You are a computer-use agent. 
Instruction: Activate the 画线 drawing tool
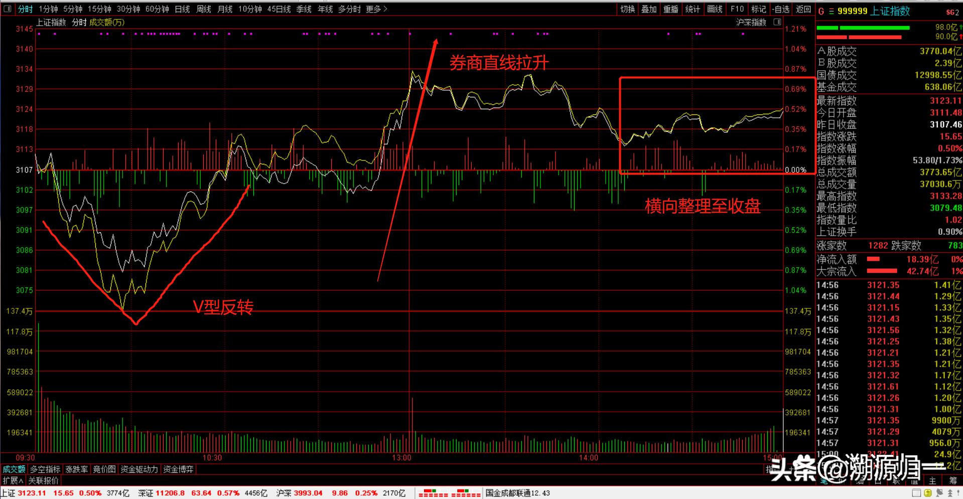click(715, 9)
